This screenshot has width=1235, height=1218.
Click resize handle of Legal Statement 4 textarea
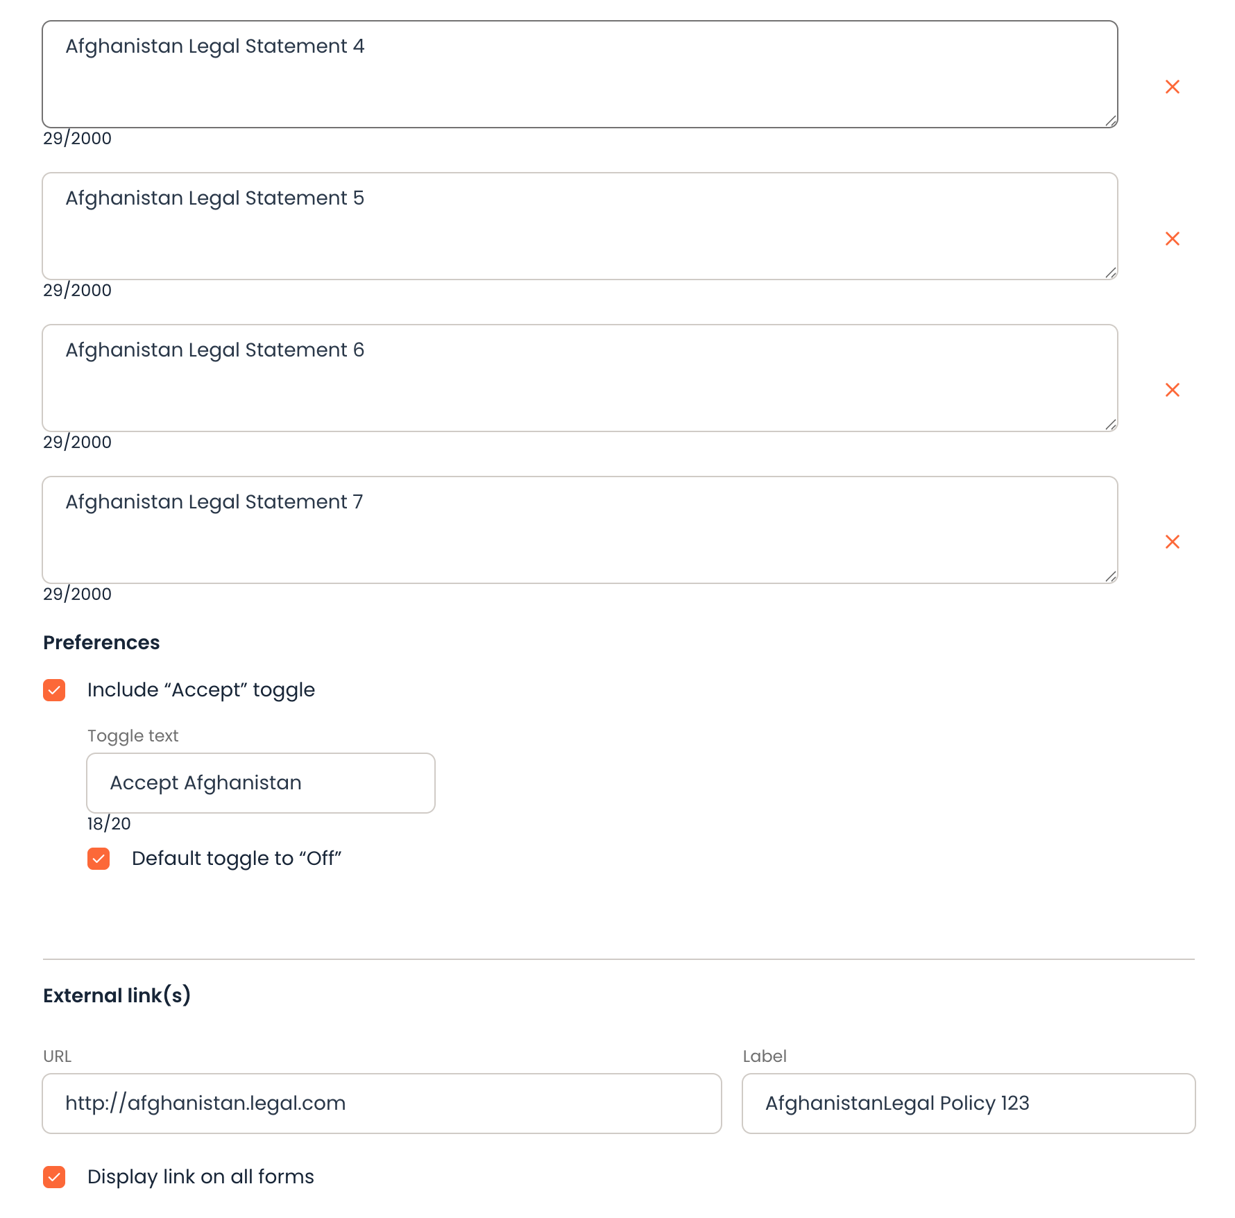click(x=1110, y=121)
